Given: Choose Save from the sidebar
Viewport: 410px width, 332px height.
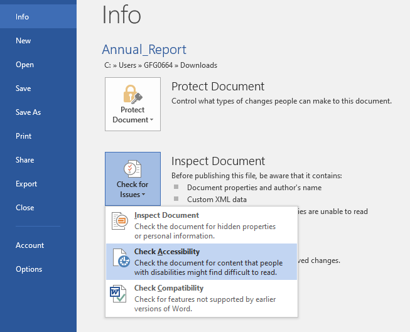Looking at the screenshot, I should pos(38,88).
